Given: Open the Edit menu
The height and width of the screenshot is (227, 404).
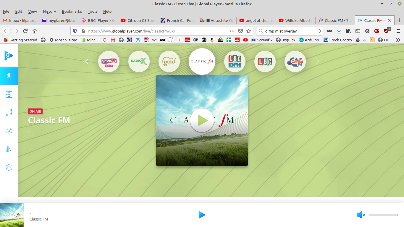Looking at the screenshot, I should 19,11.
